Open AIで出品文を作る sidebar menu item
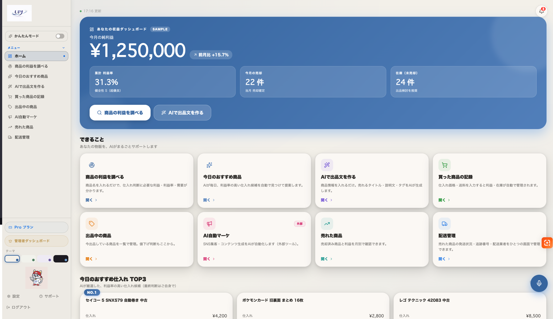The image size is (553, 319). pos(36,87)
